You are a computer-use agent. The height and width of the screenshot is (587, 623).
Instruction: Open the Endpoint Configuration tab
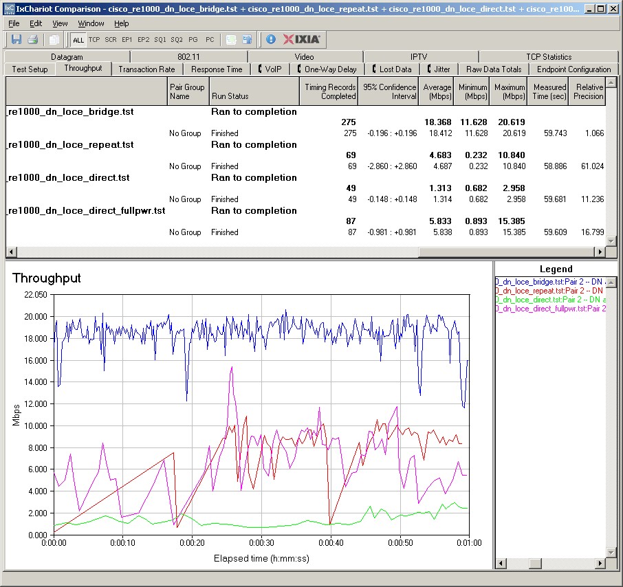(x=573, y=69)
